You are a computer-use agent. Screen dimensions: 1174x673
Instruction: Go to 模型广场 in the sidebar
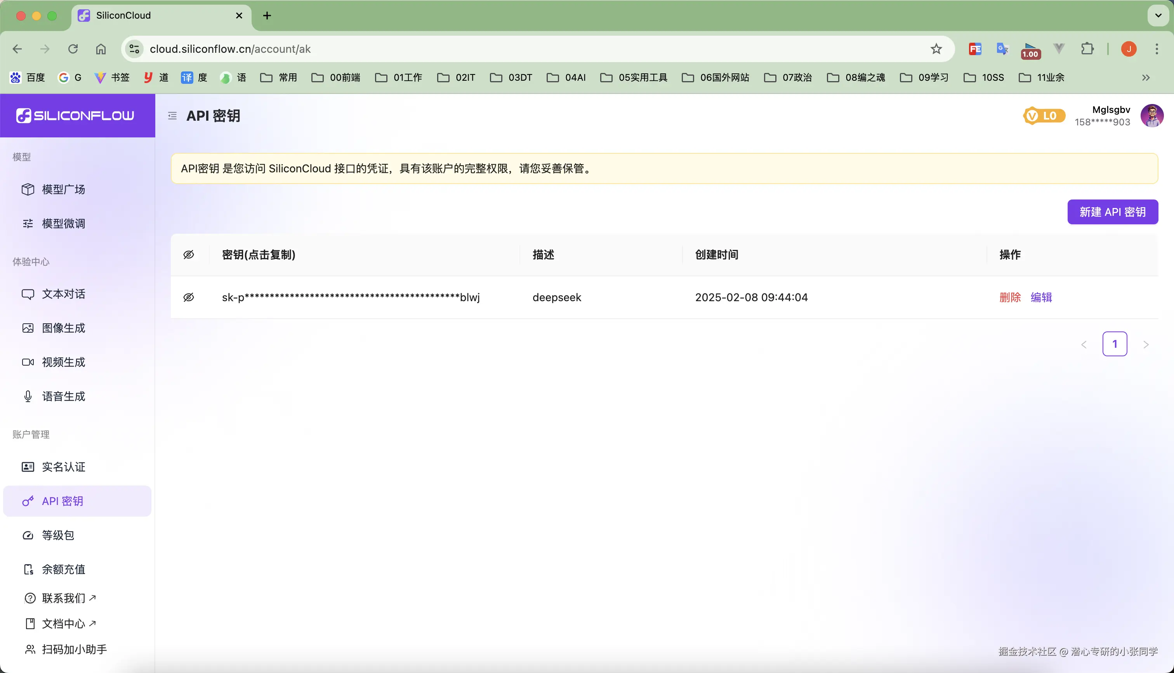point(63,189)
